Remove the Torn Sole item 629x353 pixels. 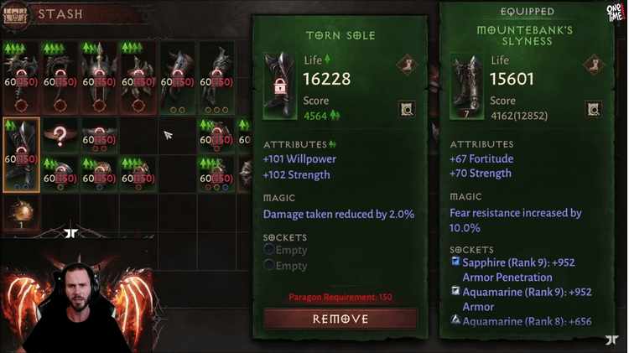(340, 319)
